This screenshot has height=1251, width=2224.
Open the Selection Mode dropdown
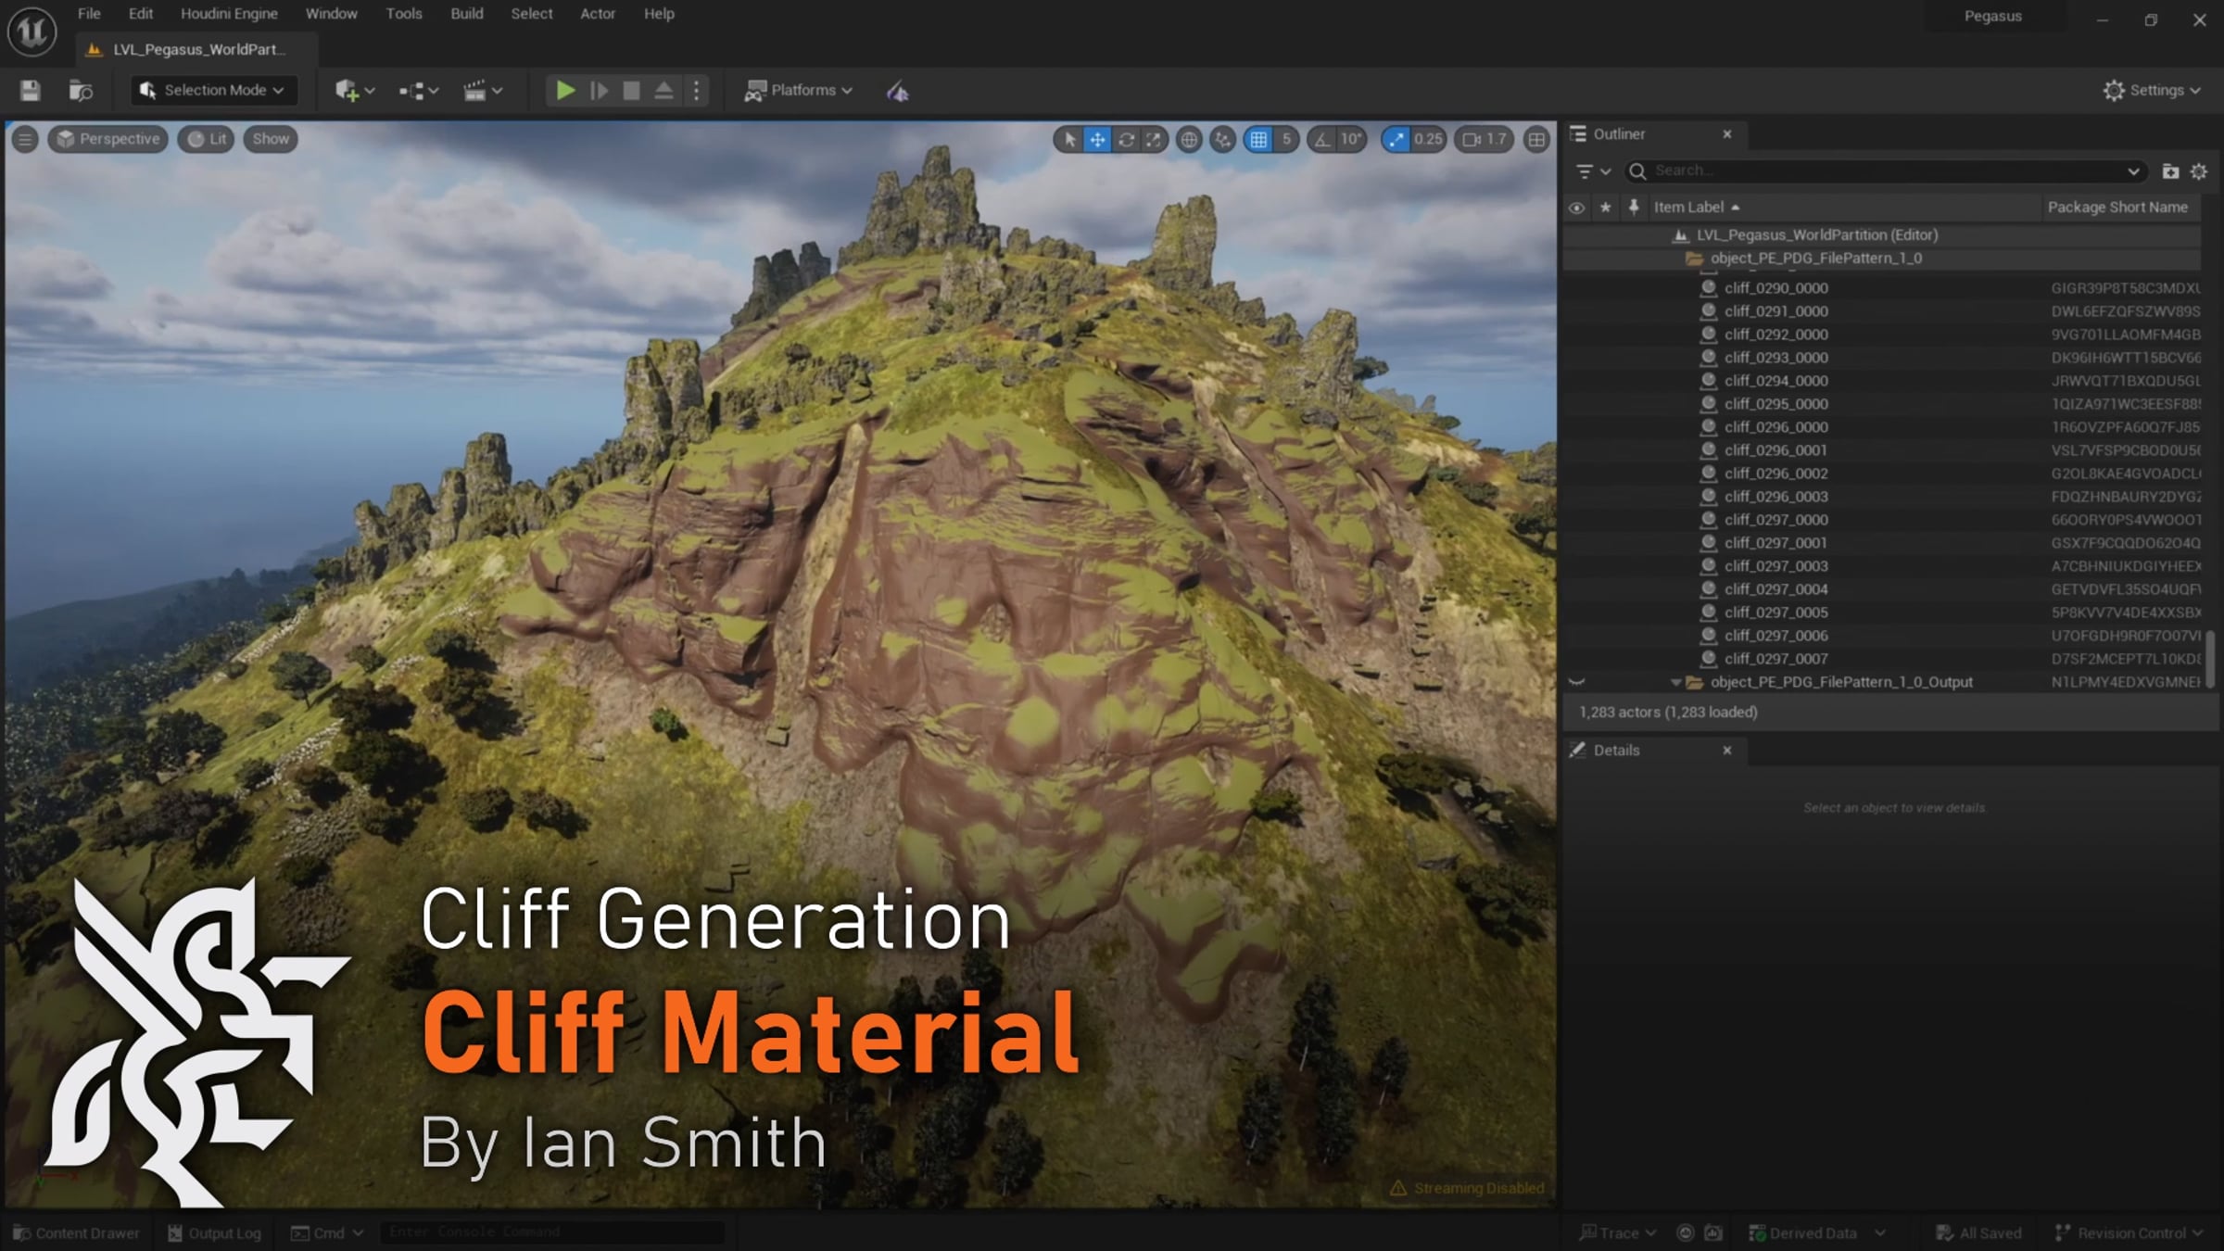click(x=213, y=90)
